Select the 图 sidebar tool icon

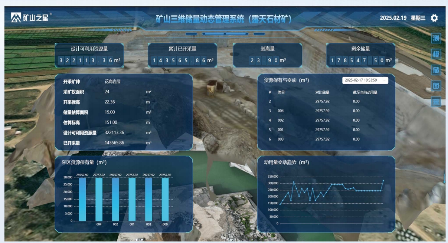click(x=436, y=86)
